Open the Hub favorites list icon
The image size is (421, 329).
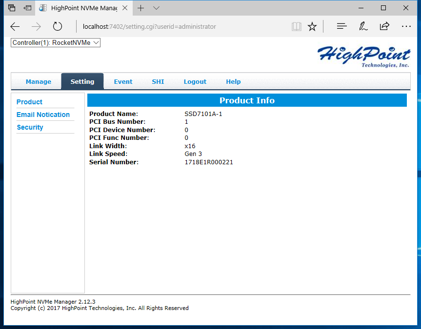(x=342, y=26)
